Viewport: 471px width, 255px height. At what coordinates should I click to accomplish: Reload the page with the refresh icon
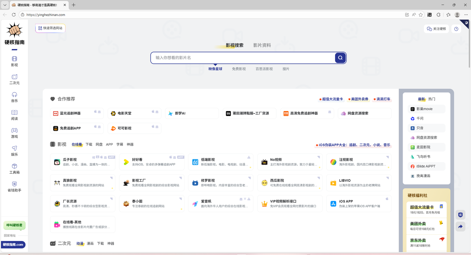tap(14, 15)
